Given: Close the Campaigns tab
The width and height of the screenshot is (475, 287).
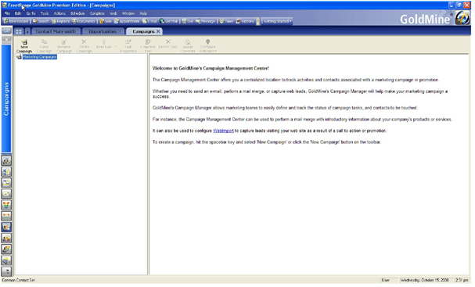Looking at the screenshot, I should pos(158,31).
